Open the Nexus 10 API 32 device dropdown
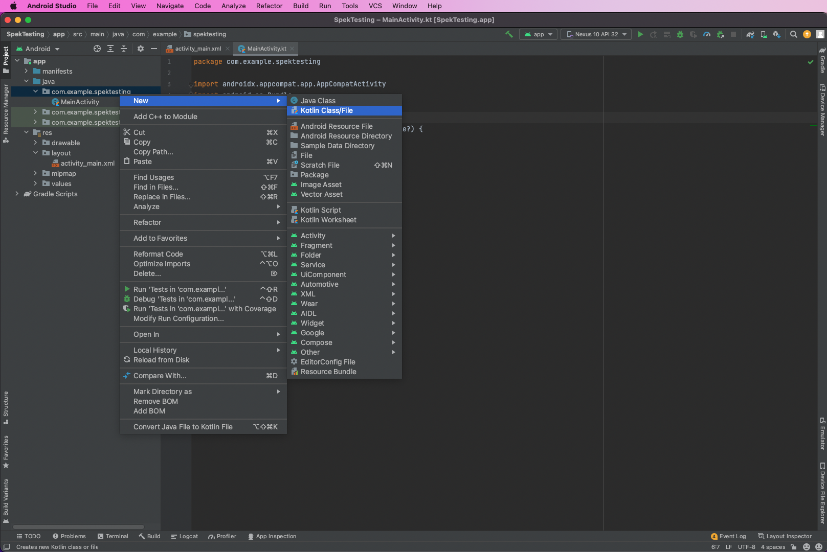The width and height of the screenshot is (827, 552). pyautogui.click(x=596, y=34)
